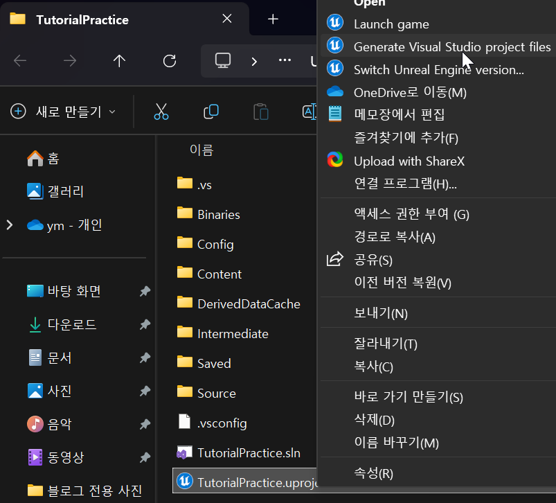Close the TutorialPractice tab
The height and width of the screenshot is (503, 556).
pos(227,19)
